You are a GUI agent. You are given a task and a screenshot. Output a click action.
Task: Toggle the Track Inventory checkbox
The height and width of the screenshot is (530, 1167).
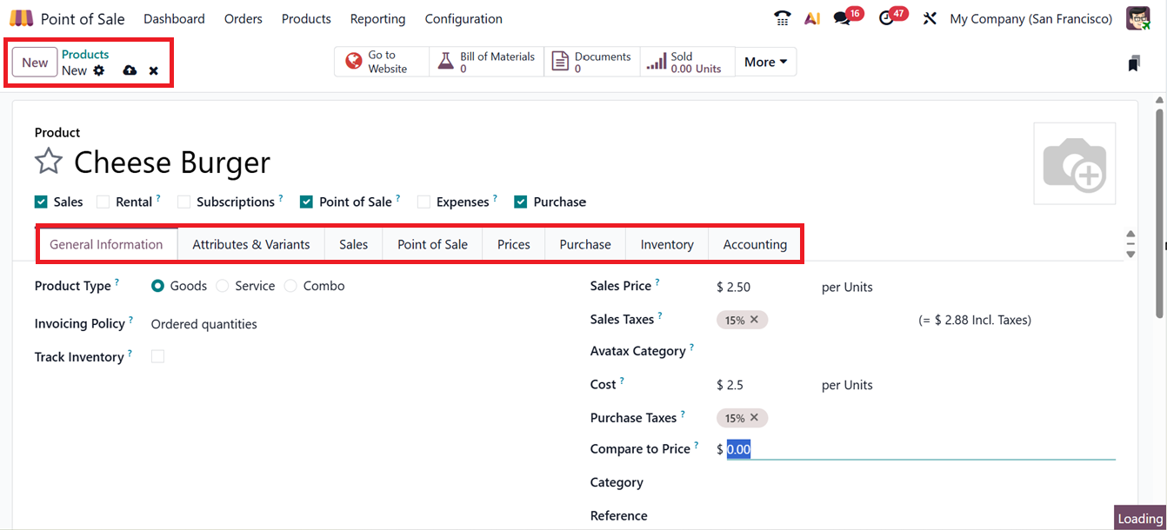click(157, 356)
